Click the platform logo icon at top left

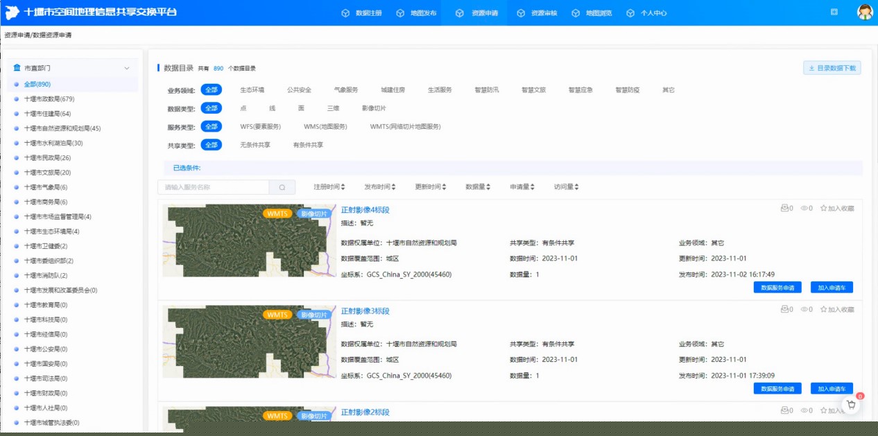pos(13,12)
